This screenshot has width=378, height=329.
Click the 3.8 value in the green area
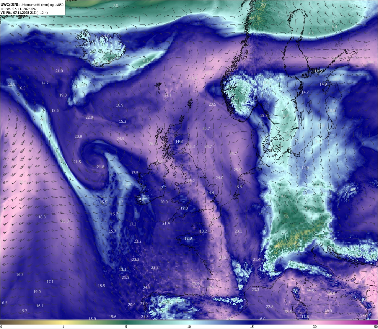coord(286,217)
